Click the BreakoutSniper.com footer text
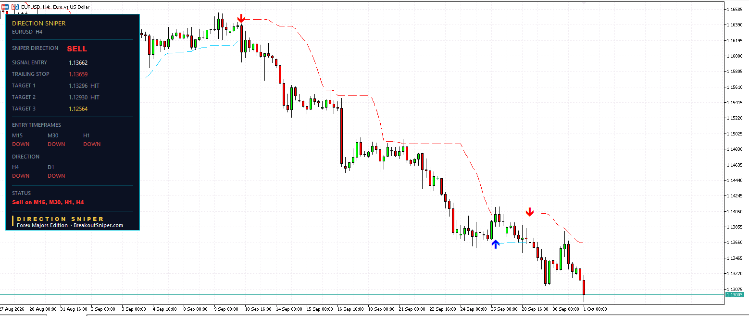Screen dimensions: 749x316 [x=98, y=225]
